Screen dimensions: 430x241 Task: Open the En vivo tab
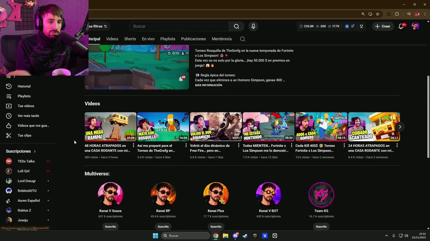[x=148, y=39]
